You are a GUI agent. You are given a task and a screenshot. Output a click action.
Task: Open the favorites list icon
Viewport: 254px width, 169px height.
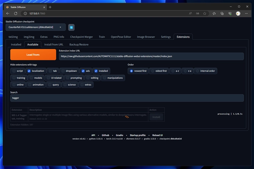click(x=214, y=13)
